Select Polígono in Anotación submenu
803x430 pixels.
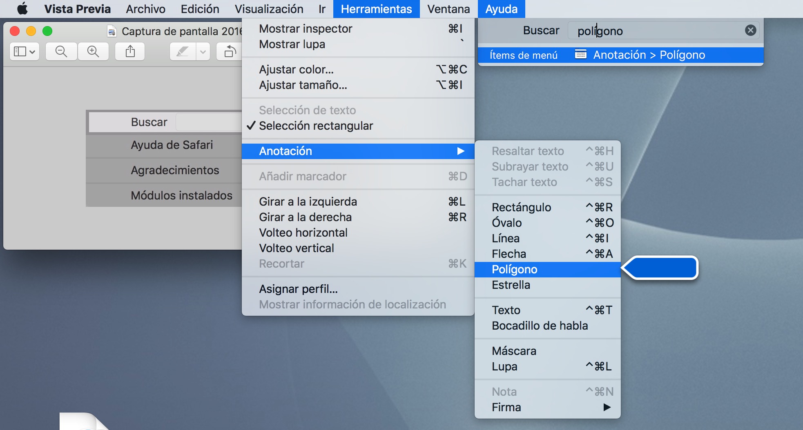pos(548,269)
